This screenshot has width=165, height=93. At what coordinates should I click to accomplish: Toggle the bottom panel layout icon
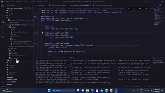click(143, 2)
